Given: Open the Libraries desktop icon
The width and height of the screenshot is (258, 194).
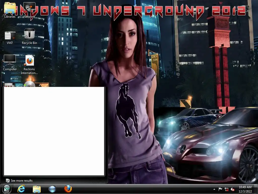Looking at the screenshot, I should 10,10.
